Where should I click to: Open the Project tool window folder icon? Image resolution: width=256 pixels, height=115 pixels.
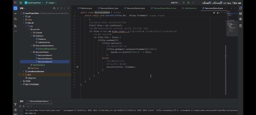16,8
